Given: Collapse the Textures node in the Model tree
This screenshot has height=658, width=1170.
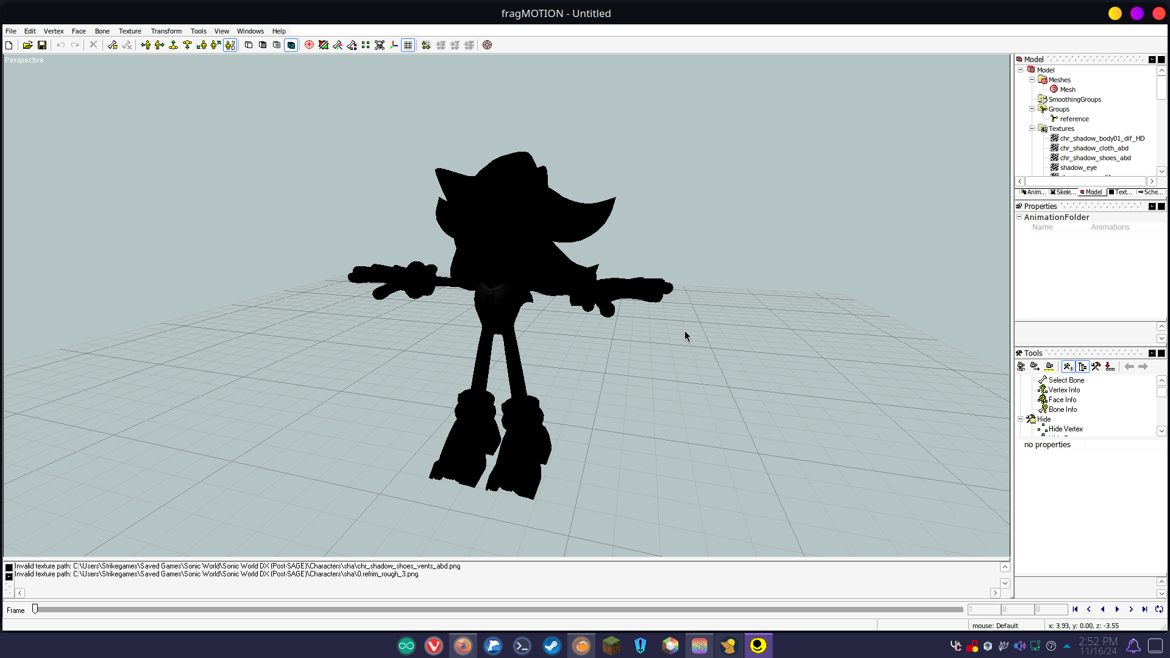Looking at the screenshot, I should click(x=1031, y=129).
